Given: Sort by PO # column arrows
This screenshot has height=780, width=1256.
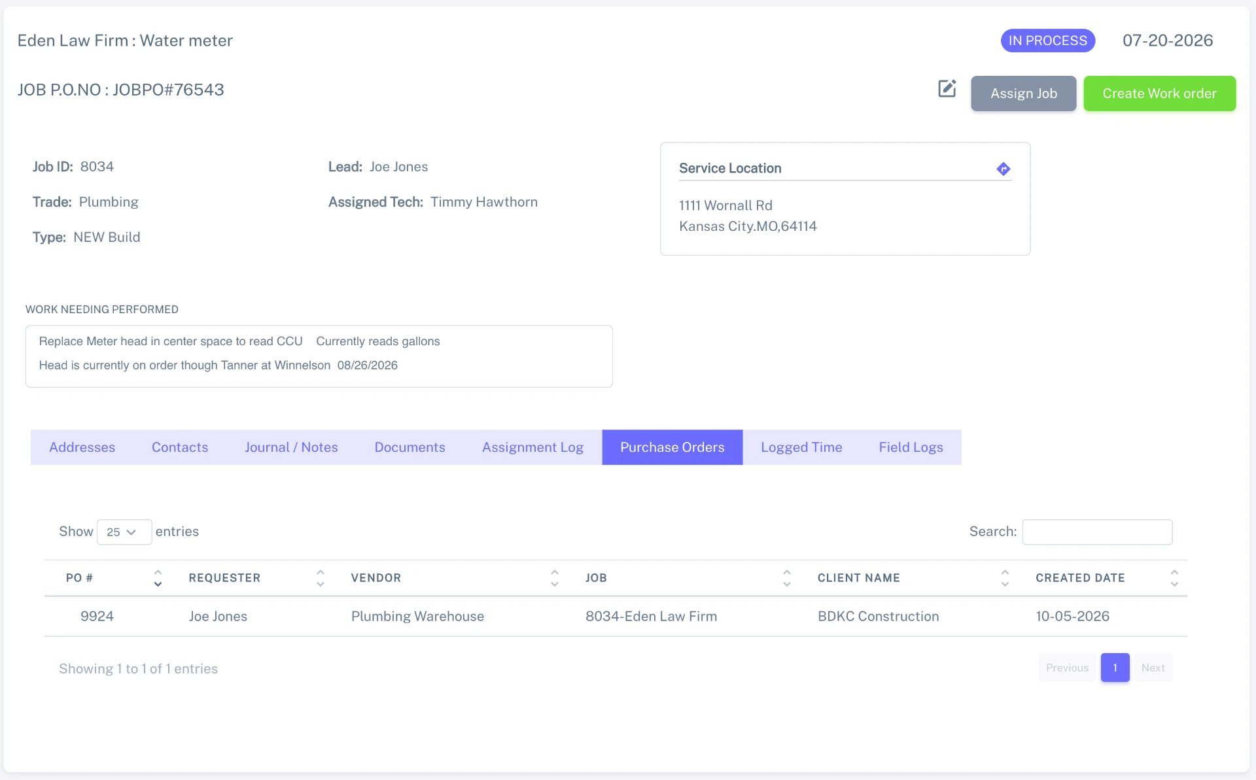Looking at the screenshot, I should pos(158,578).
